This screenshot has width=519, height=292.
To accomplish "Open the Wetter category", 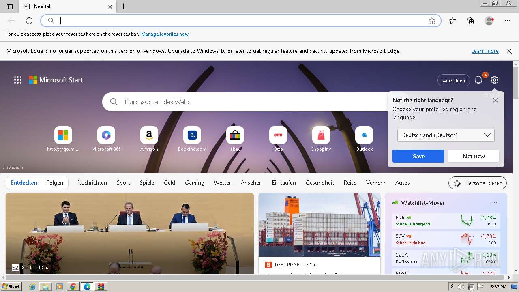I will (223, 183).
